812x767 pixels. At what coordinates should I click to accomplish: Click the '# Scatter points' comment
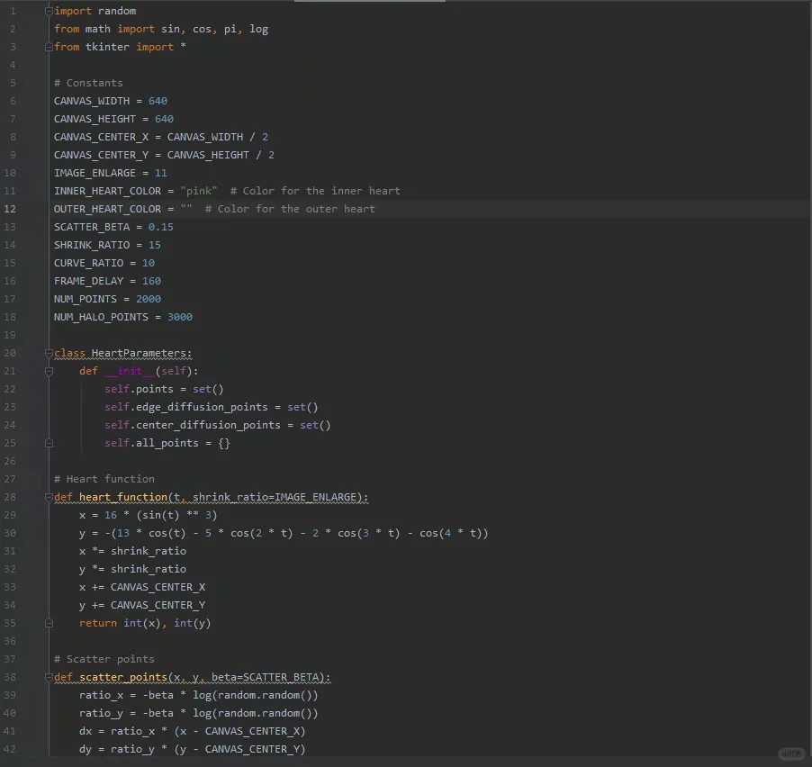point(104,659)
